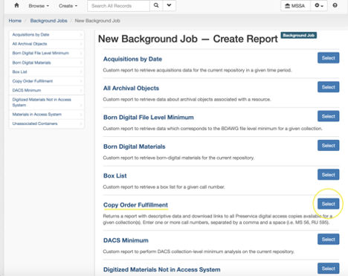Open advanced search dropdown arrow
The width and height of the screenshot is (348, 276).
170,5
